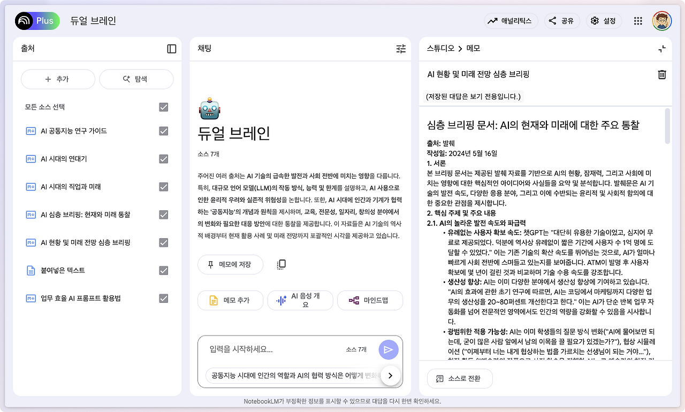Uncheck AI 현황 및 미래 전망 심층 브리핑 checkbox
Viewport: 685px width, 412px height.
tap(164, 242)
